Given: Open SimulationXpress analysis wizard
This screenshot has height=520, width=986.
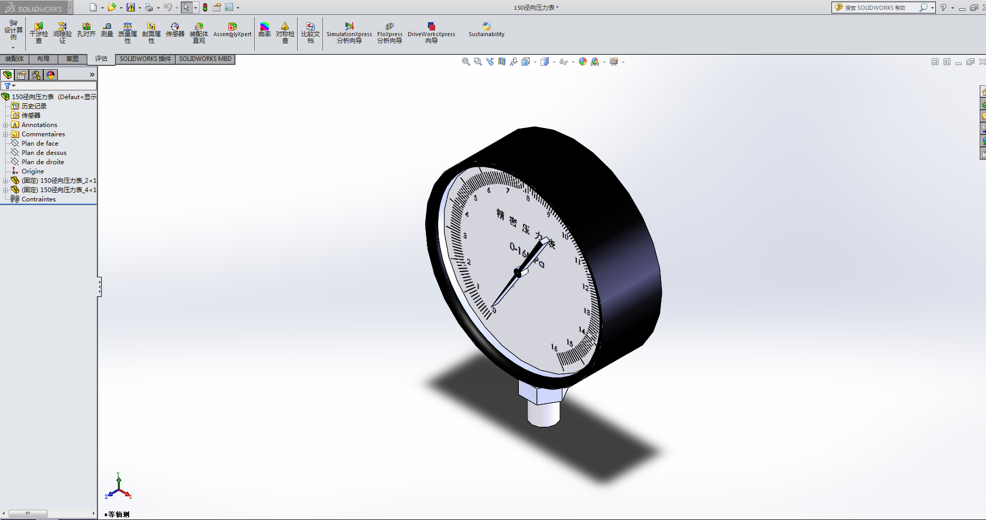Looking at the screenshot, I should point(349,32).
